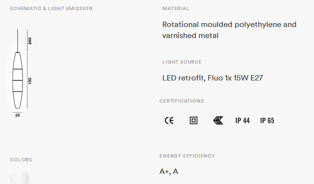Image resolution: width=314 pixels, height=184 pixels.
Task: Click the Light Source section heading
Action: 182,62
